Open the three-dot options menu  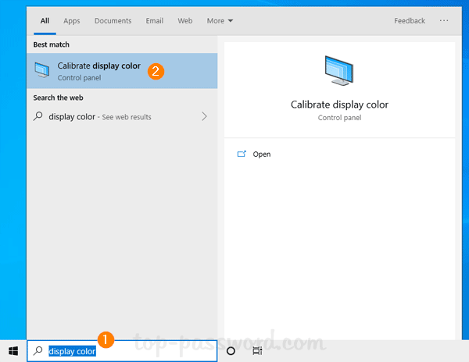pyautogui.click(x=444, y=21)
